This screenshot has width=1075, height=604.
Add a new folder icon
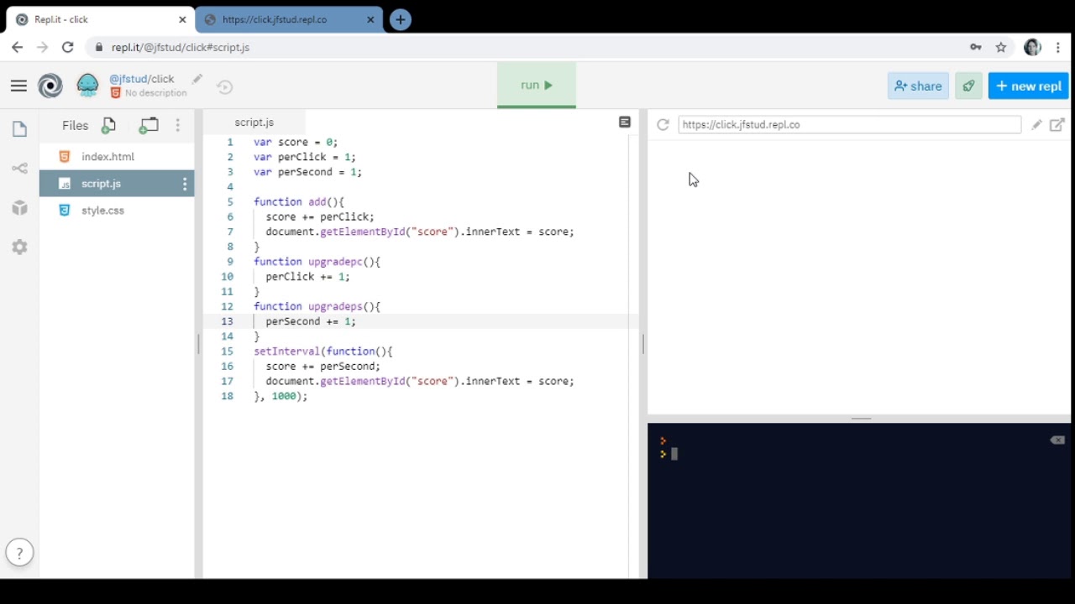tap(149, 126)
